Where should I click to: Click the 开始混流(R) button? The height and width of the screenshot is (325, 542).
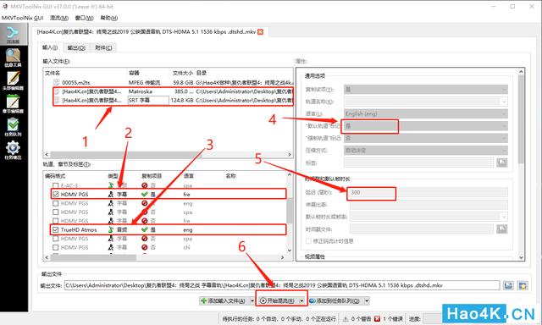[x=278, y=300]
